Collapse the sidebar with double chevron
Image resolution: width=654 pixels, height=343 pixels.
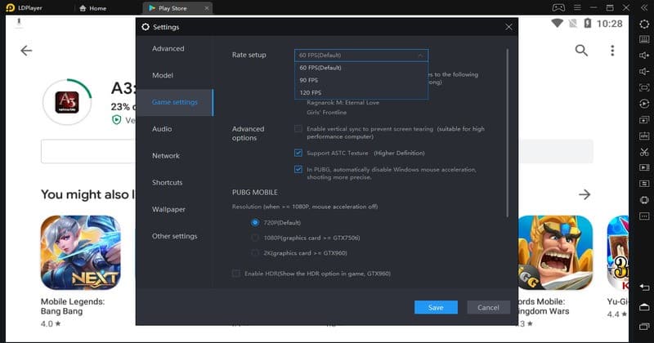click(x=644, y=8)
